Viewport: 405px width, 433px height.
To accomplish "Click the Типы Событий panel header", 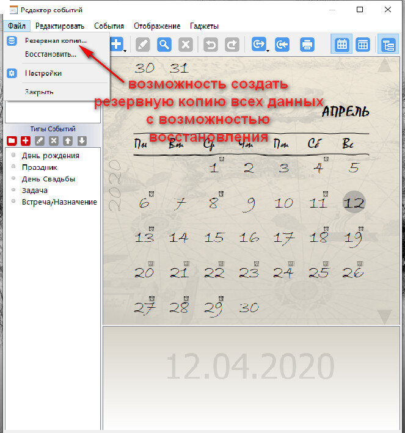I will coord(53,129).
